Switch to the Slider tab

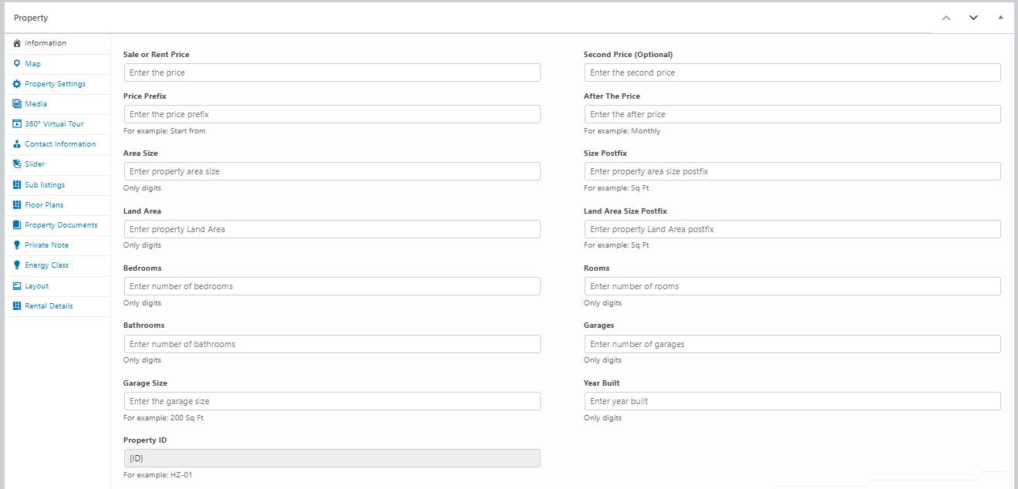[x=58, y=164]
